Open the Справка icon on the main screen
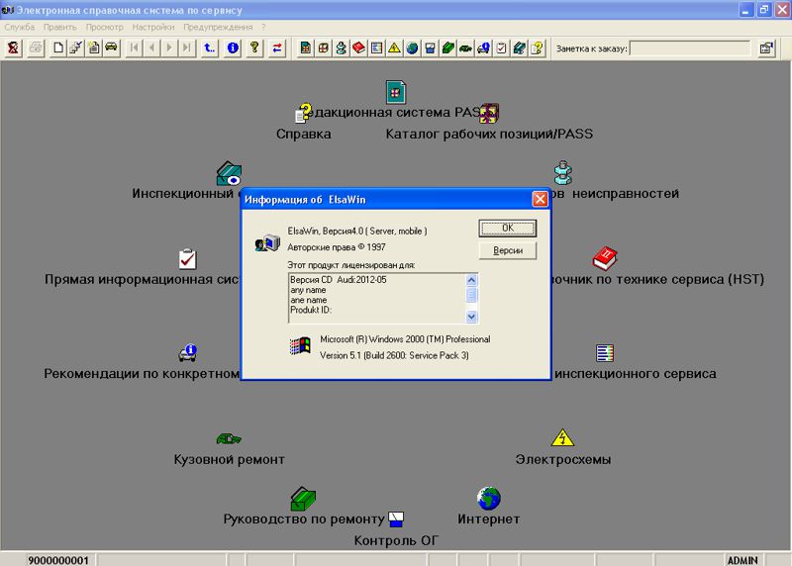The width and height of the screenshot is (792, 566). (x=304, y=113)
